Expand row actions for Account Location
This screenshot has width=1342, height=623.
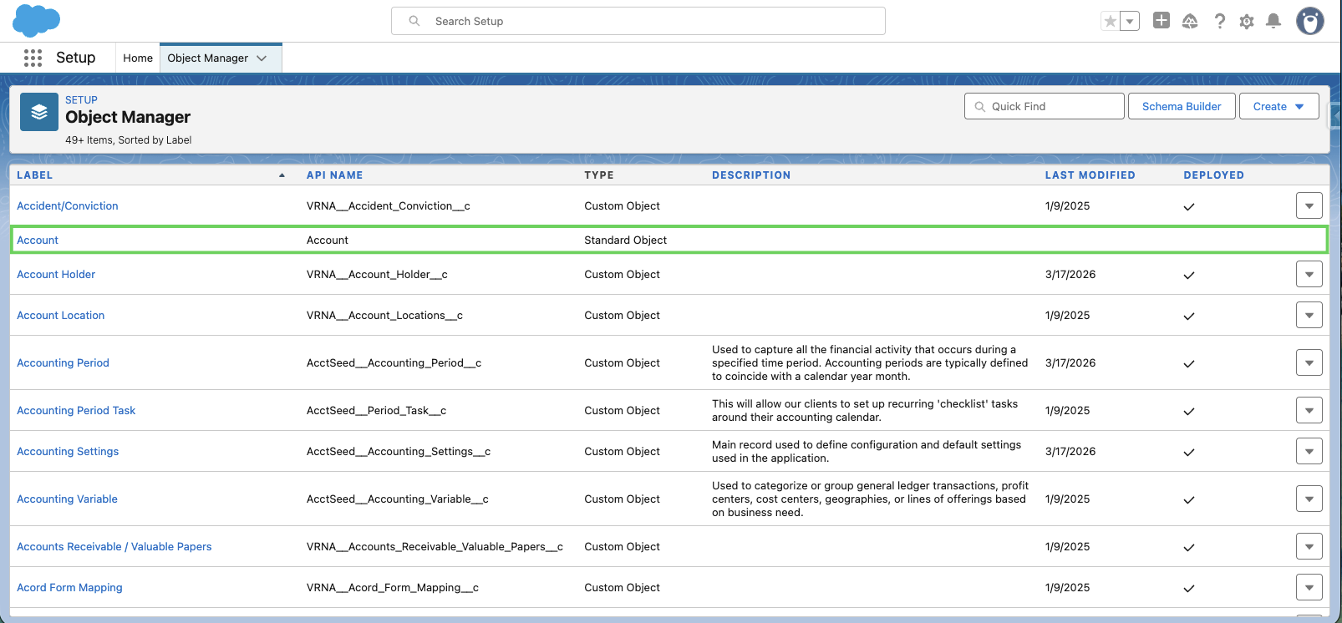pos(1309,315)
